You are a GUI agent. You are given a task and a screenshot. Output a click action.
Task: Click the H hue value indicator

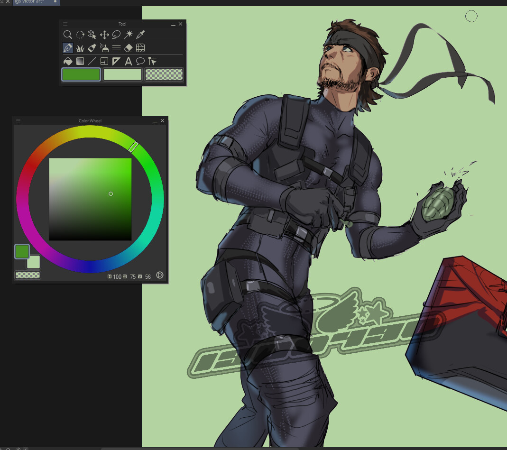point(111,276)
